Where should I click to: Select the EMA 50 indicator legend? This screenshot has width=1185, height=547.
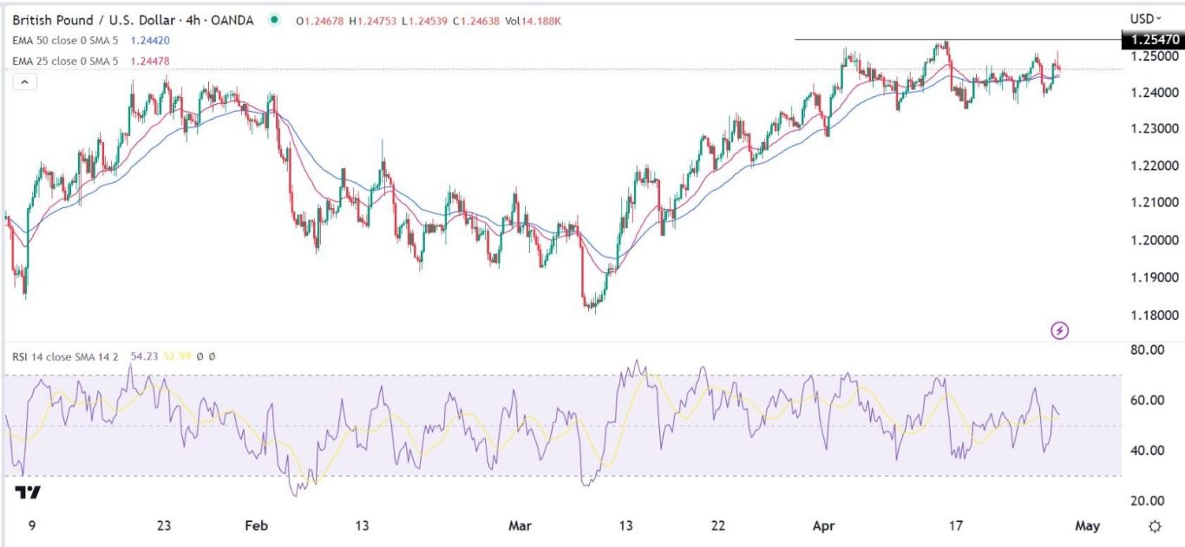point(62,41)
